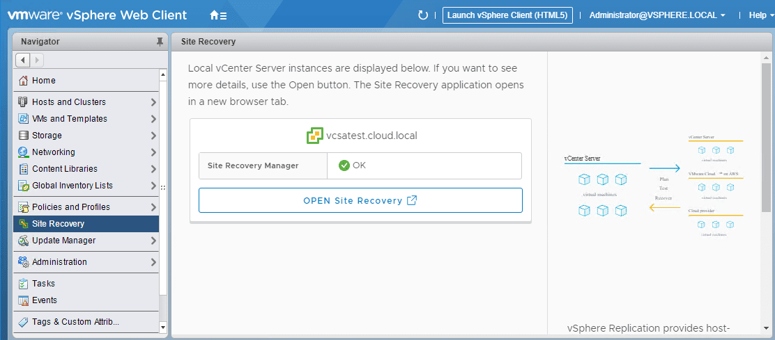Viewport: 775px width, 340px height.
Task: Open the home menu icon in header
Action: (218, 15)
